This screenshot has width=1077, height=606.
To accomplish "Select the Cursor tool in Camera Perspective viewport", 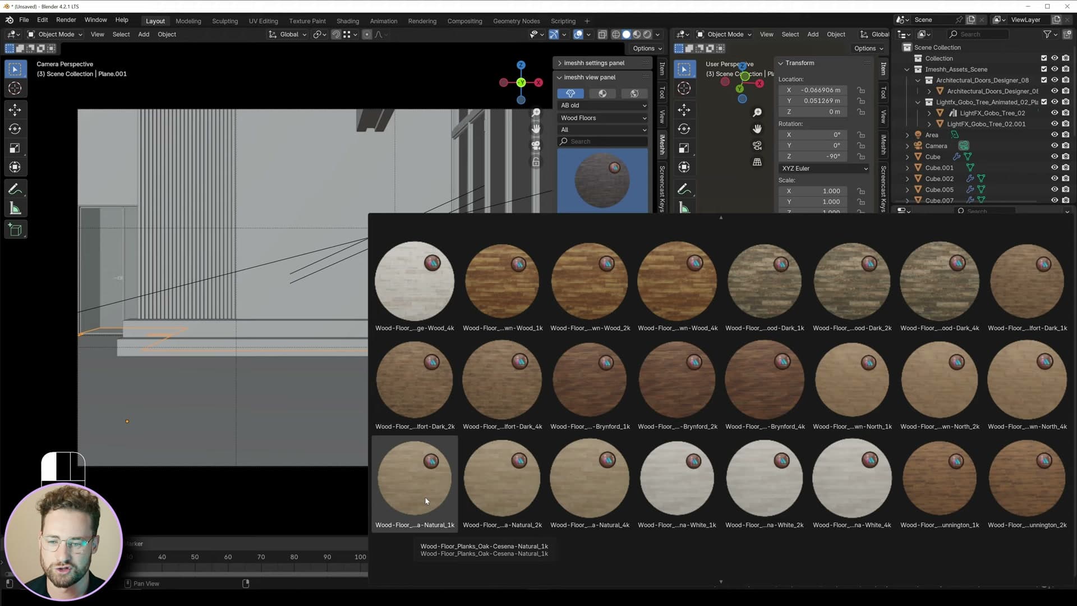I will tap(15, 88).
